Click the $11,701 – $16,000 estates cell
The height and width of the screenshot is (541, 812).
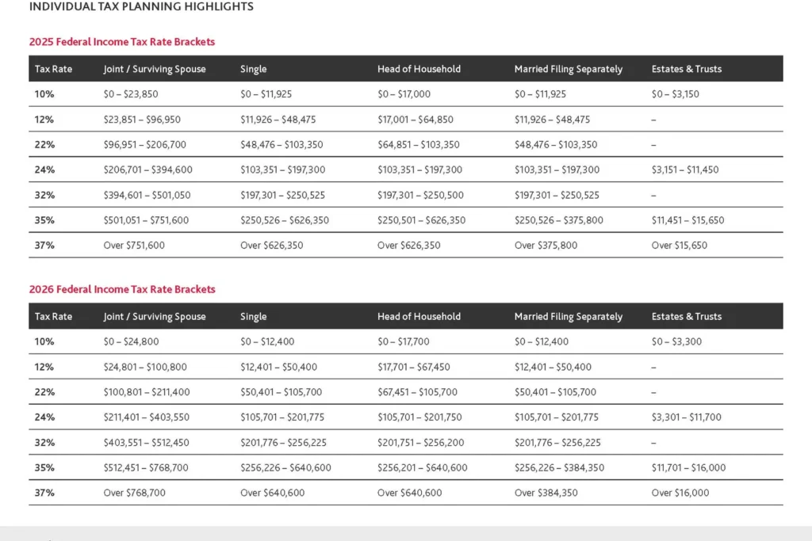[688, 468]
